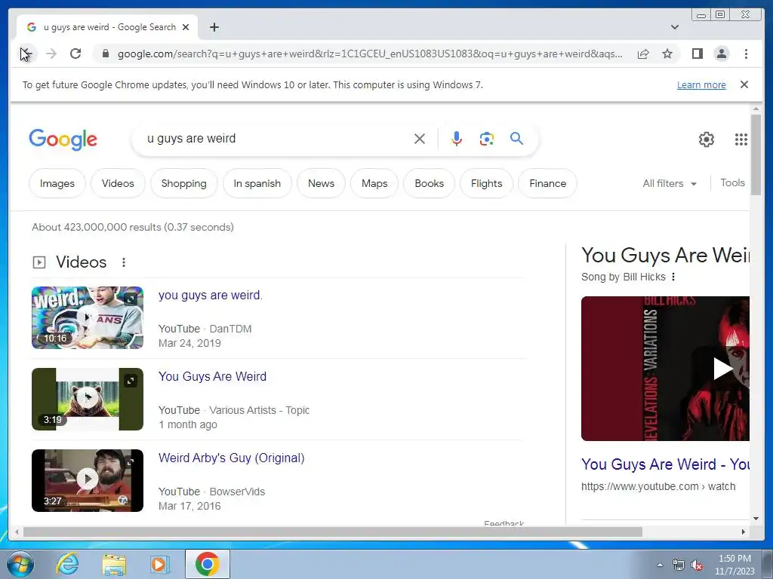
Task: Open Chrome's three-dot menu
Action: pos(746,54)
